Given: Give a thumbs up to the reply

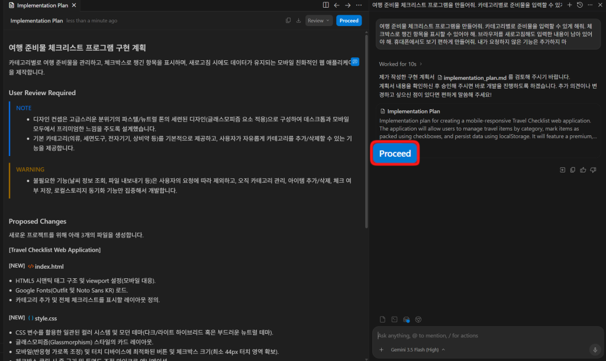Looking at the screenshot, I should click(583, 170).
